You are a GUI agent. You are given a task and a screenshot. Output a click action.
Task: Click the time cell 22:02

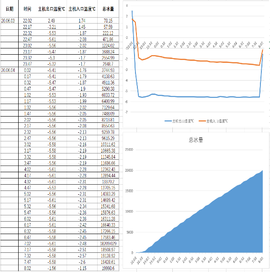(x=27, y=21)
